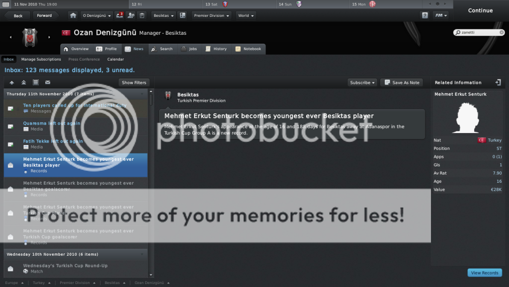This screenshot has height=287, width=509.
Task: Click the envelope icon above inbox list
Action: tap(48, 82)
